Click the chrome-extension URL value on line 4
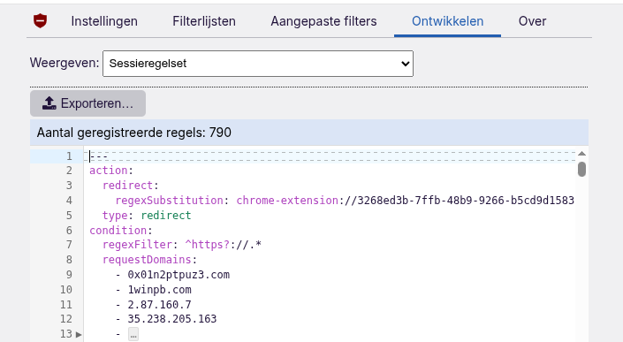This screenshot has height=342, width=623. pos(406,201)
